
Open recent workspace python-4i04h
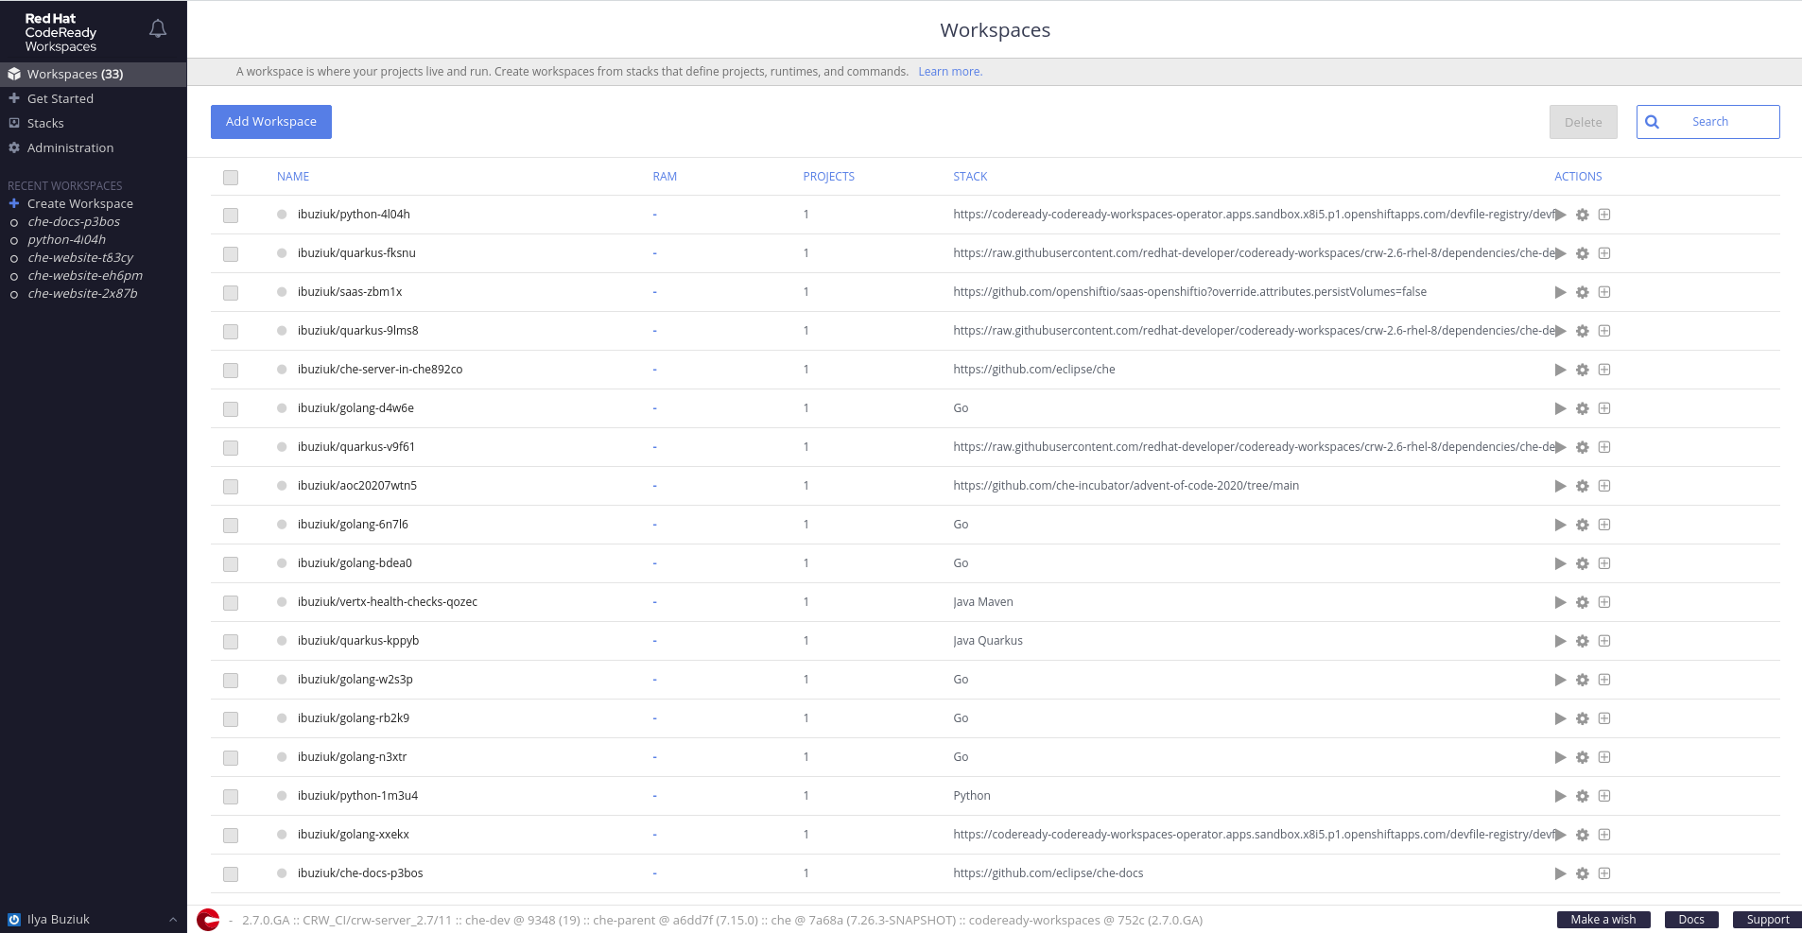tap(66, 239)
